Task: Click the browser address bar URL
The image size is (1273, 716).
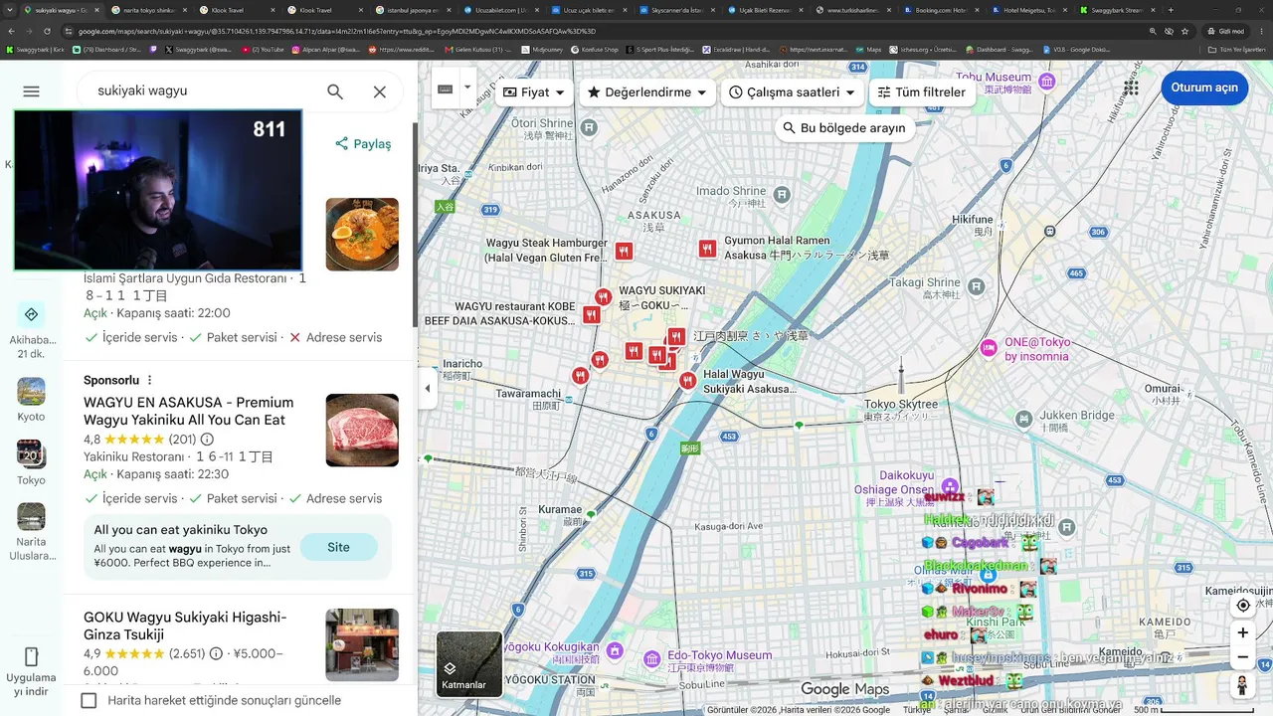Action: [x=337, y=31]
